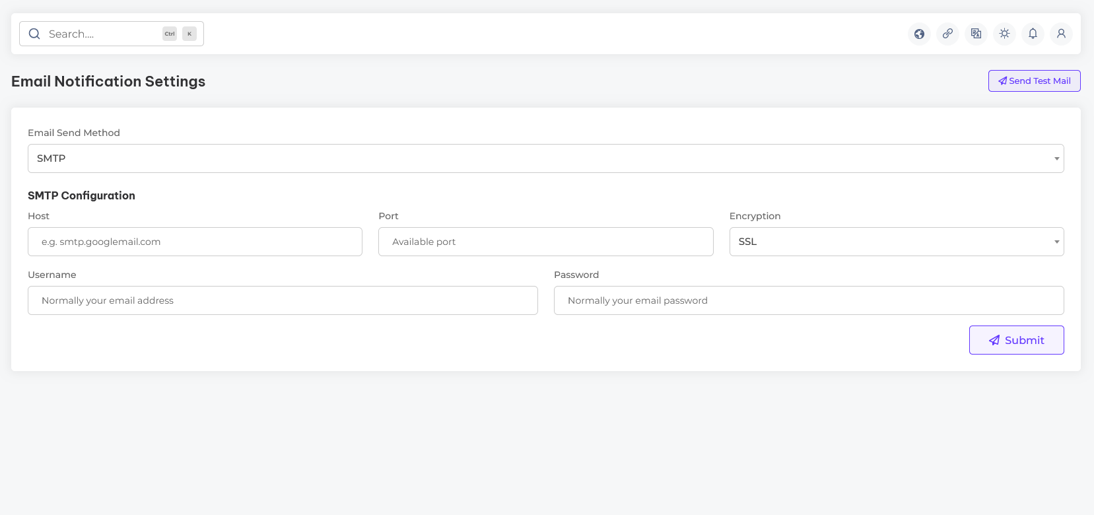Submit the SMTP configuration form
The width and height of the screenshot is (1094, 515).
point(1016,340)
